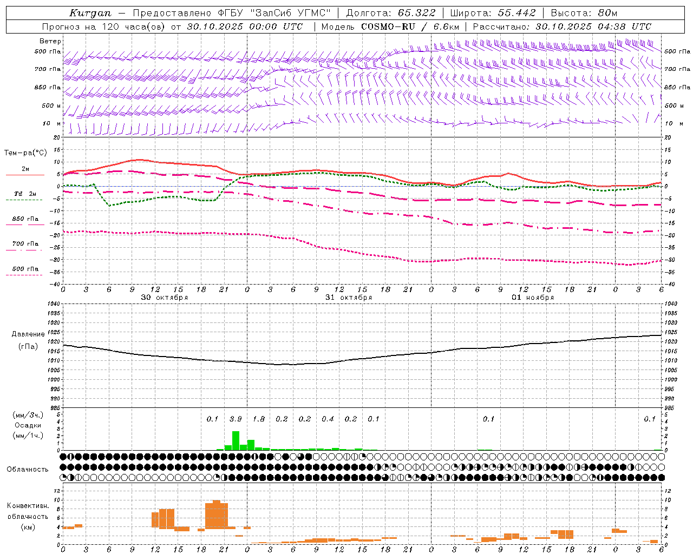
Task: Click the 'Td 2м' legend label
Action: pos(25,194)
